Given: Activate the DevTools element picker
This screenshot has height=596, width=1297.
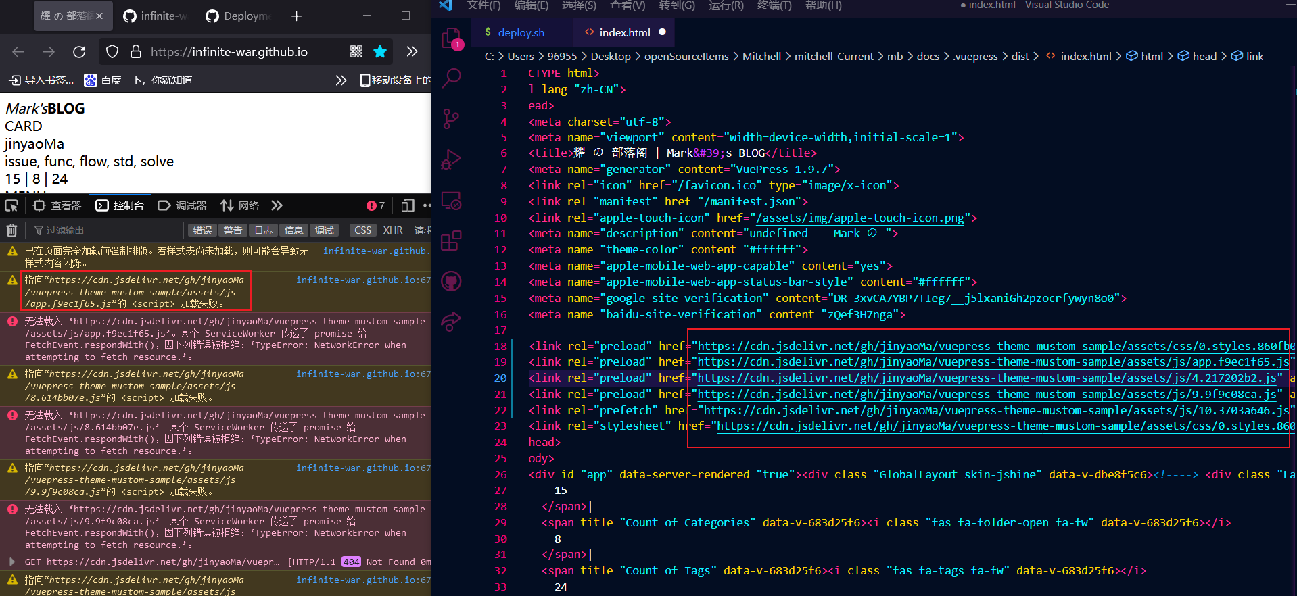Looking at the screenshot, I should pyautogui.click(x=12, y=205).
